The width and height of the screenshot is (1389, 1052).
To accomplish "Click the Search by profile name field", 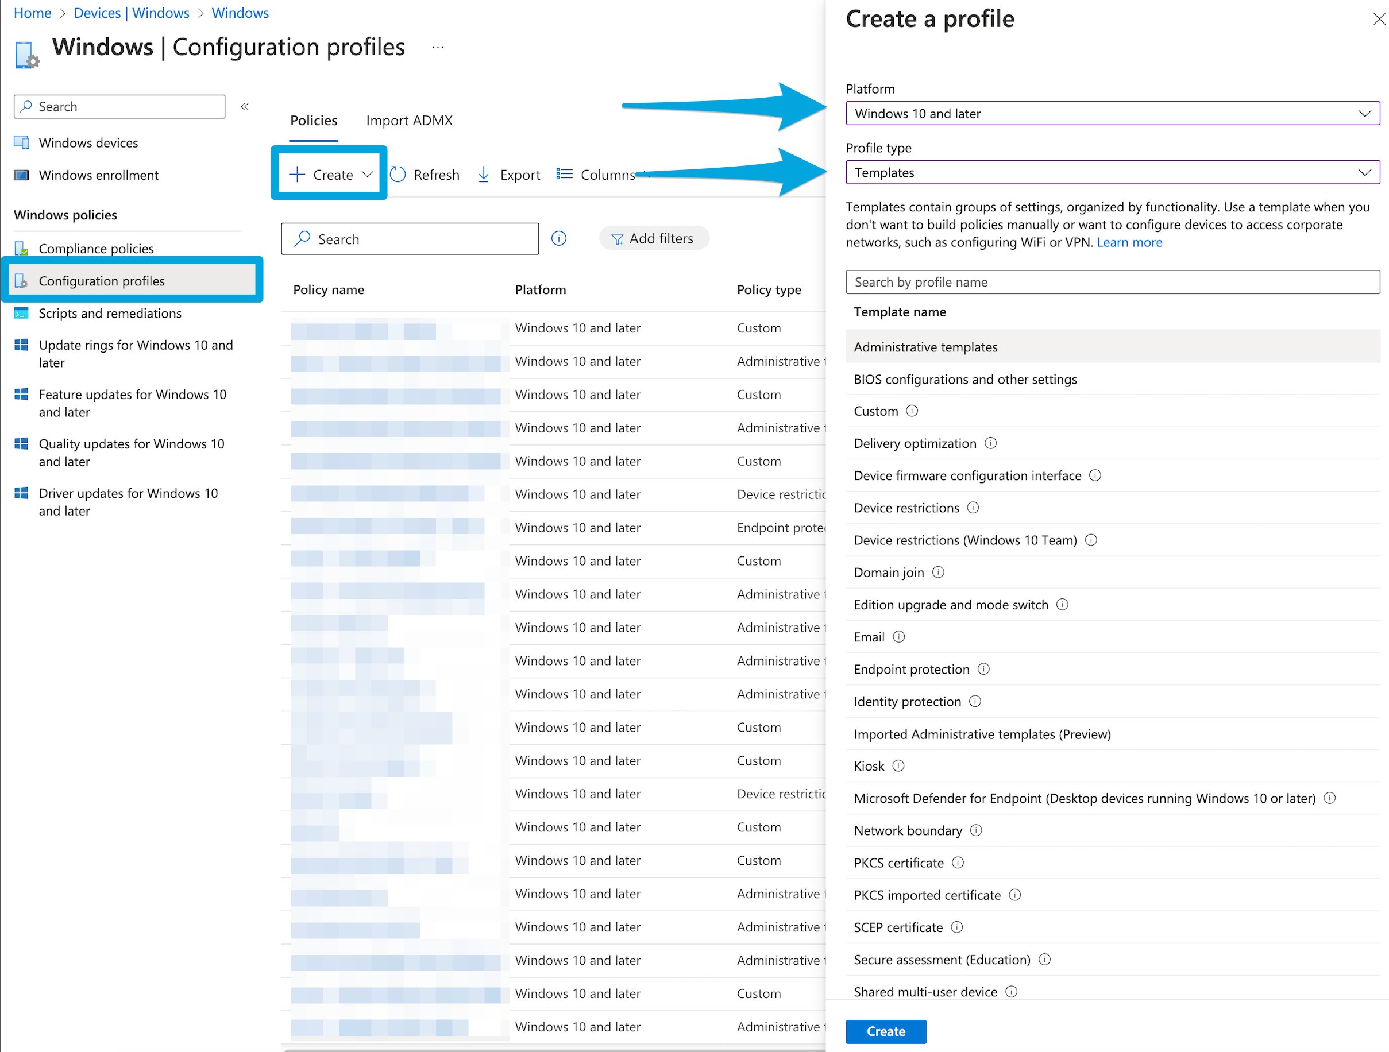I will (x=1113, y=282).
